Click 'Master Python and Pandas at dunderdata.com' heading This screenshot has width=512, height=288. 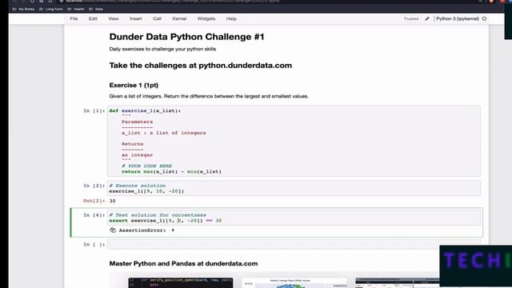pos(183,263)
